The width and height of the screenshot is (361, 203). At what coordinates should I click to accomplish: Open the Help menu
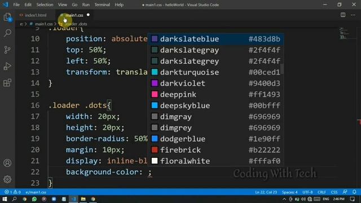click(x=119, y=5)
